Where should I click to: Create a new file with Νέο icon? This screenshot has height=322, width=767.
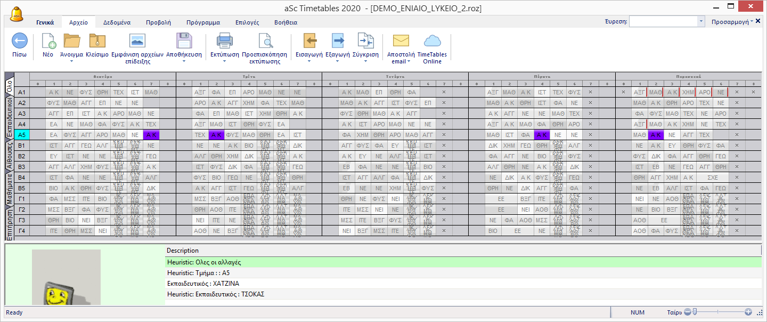[x=48, y=41]
